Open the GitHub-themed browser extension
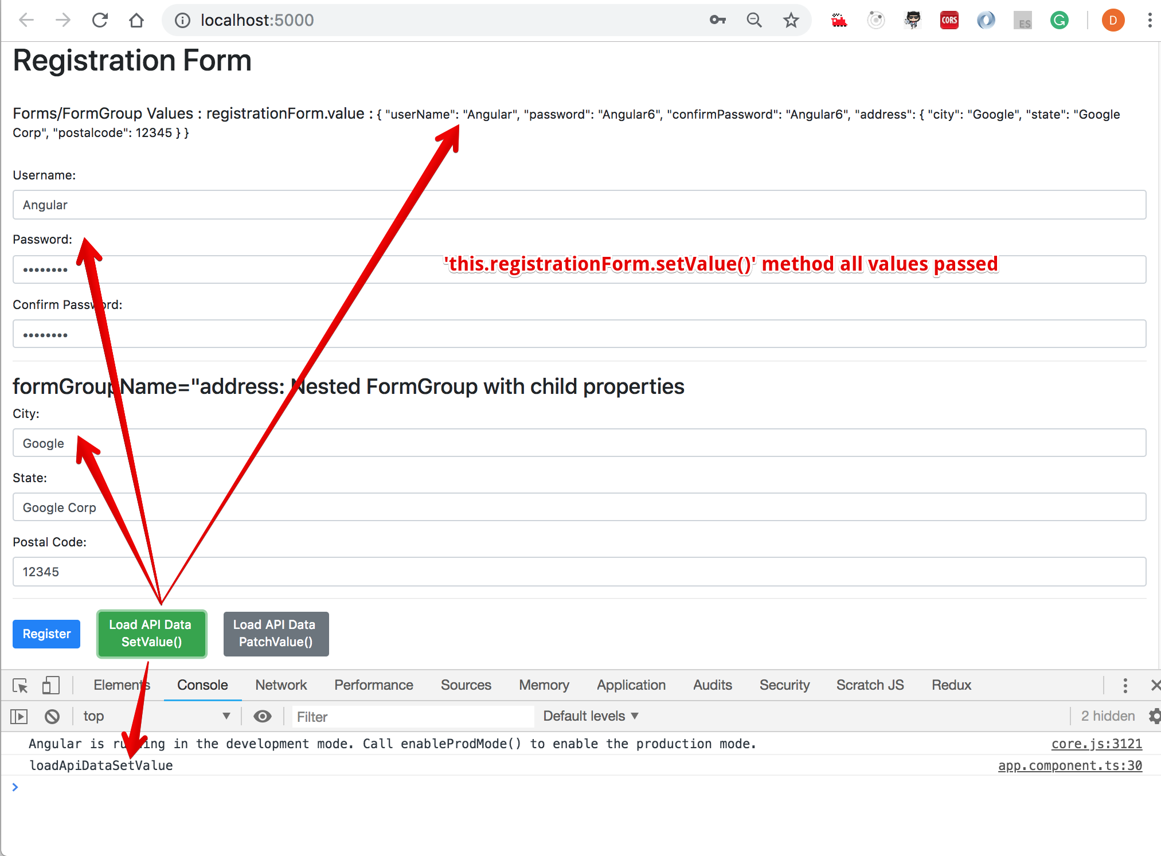Image resolution: width=1161 pixels, height=856 pixels. [x=912, y=19]
